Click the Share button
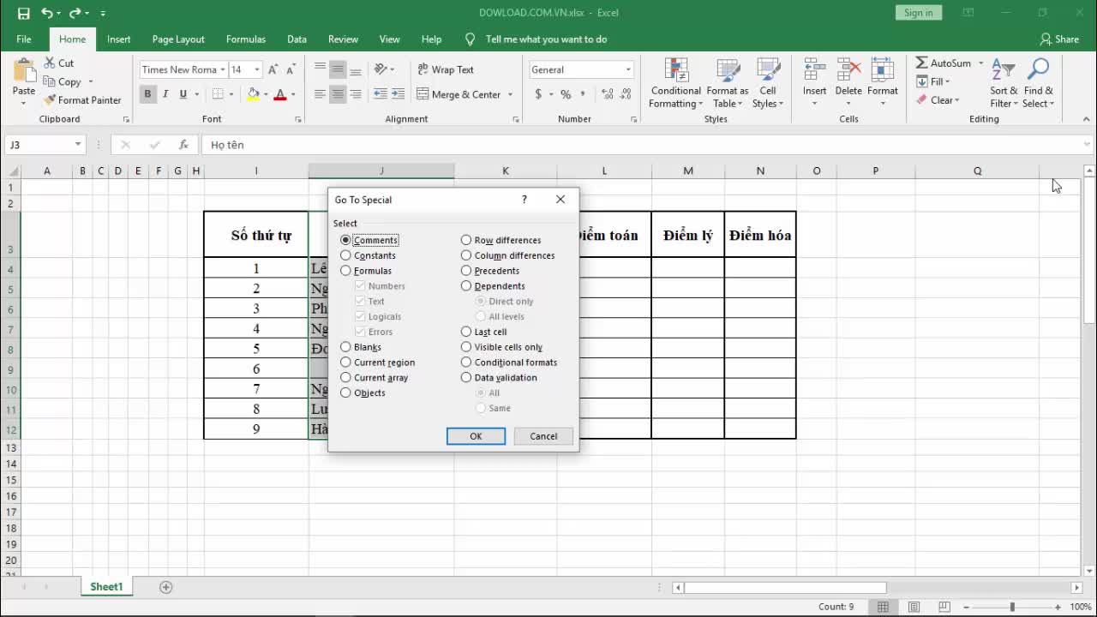This screenshot has width=1097, height=617. point(1059,39)
